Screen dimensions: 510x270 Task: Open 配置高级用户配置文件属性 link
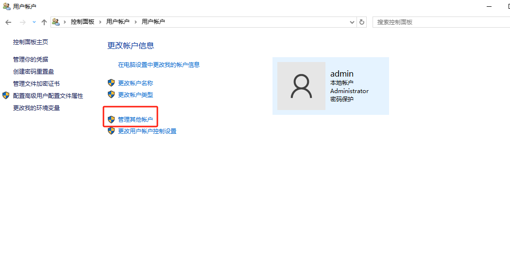pos(48,95)
